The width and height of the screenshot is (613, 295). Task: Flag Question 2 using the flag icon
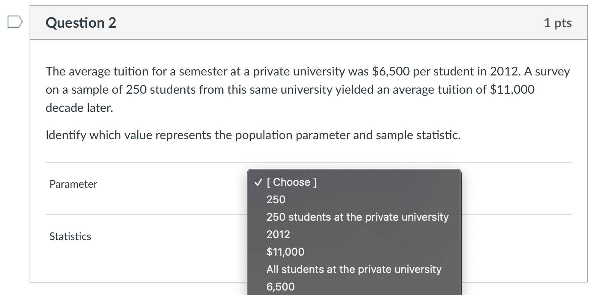pos(14,22)
